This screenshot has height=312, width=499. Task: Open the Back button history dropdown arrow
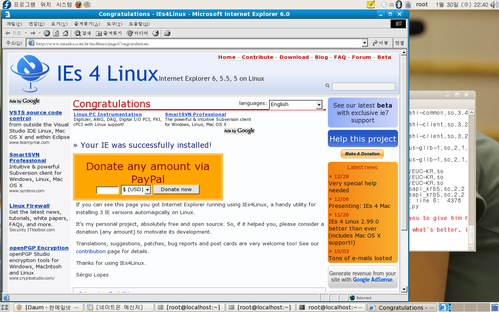point(26,33)
